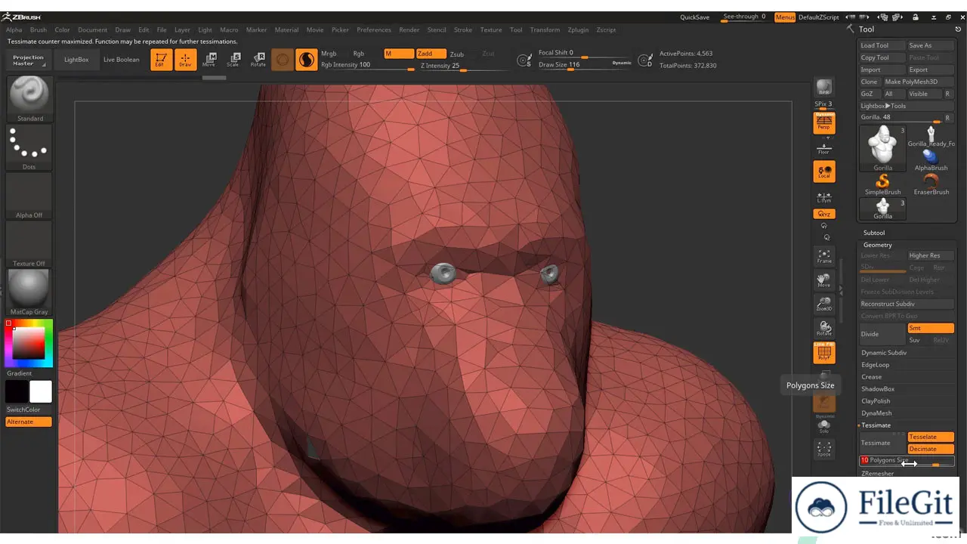Activate Edit mode icon
The image size is (967, 544).
click(x=161, y=60)
